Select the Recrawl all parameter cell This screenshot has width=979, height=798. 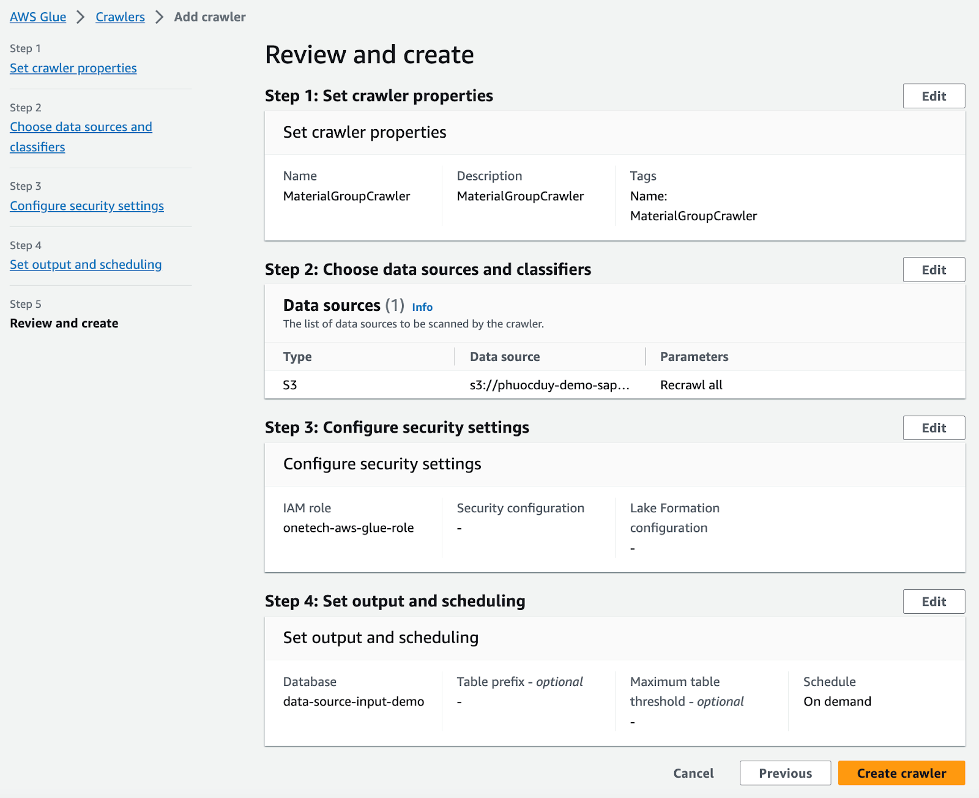(x=691, y=385)
